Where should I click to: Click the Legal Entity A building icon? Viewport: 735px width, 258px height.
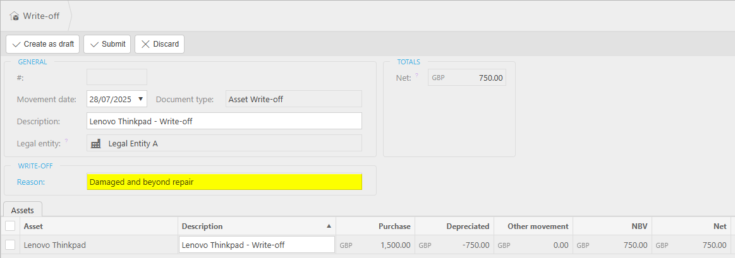96,143
